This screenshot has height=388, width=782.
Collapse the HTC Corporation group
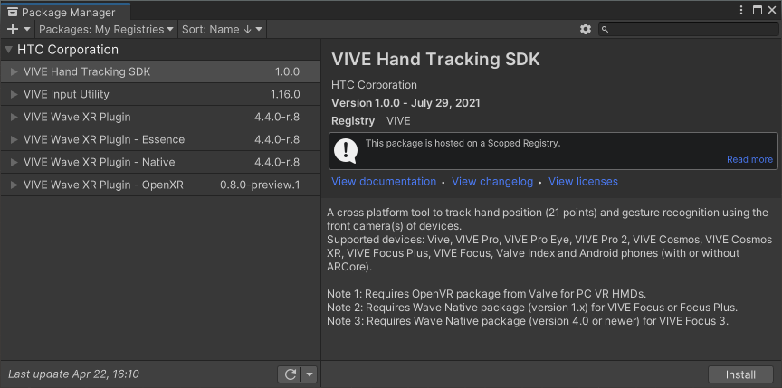[9, 50]
